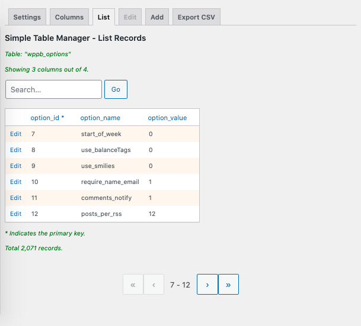Go to next page with single-right arrow
The width and height of the screenshot is (361, 326).
pos(207,284)
